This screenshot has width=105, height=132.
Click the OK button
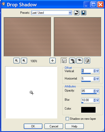tap(33, 126)
